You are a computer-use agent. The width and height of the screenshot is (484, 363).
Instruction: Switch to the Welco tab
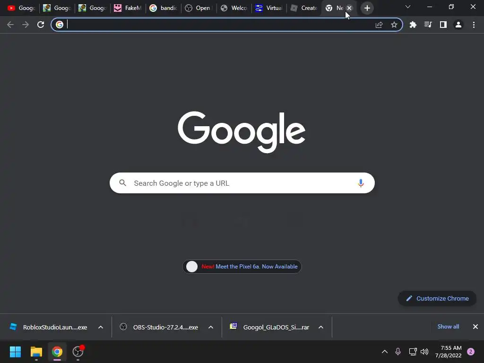point(234,8)
